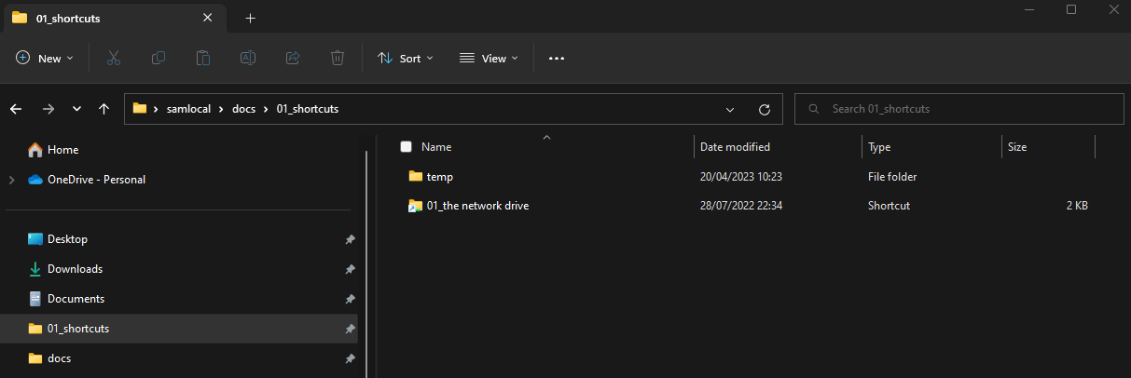Refresh the folder using address bar icon
Screen dimensions: 1131x378
pyautogui.click(x=765, y=109)
